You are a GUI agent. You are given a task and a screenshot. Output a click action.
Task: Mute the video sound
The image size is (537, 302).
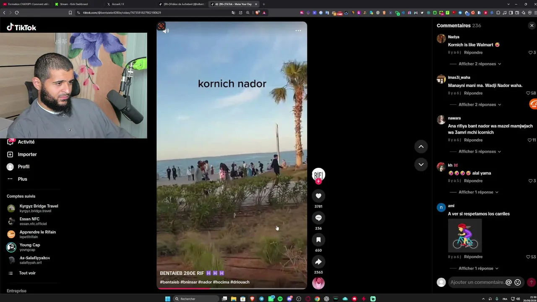[166, 31]
